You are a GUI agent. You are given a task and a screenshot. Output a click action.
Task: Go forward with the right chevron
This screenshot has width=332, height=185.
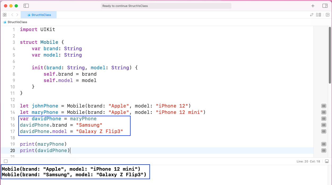pyautogui.click(x=17, y=15)
